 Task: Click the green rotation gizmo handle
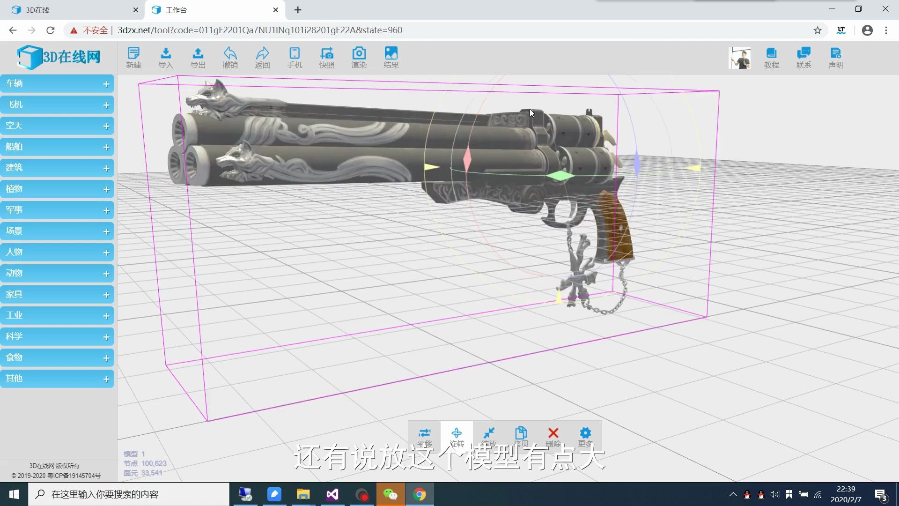[x=560, y=176]
